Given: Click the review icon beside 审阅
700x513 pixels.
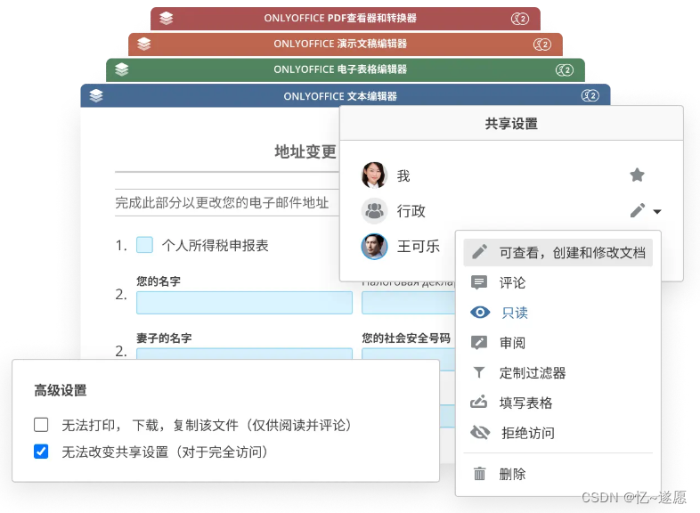Looking at the screenshot, I should coord(479,343).
